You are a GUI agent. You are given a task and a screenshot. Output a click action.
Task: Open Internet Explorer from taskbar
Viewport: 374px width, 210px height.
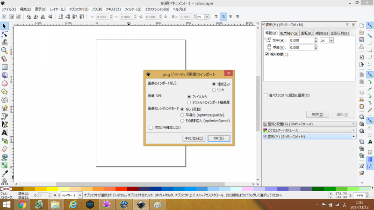(x=73, y=205)
